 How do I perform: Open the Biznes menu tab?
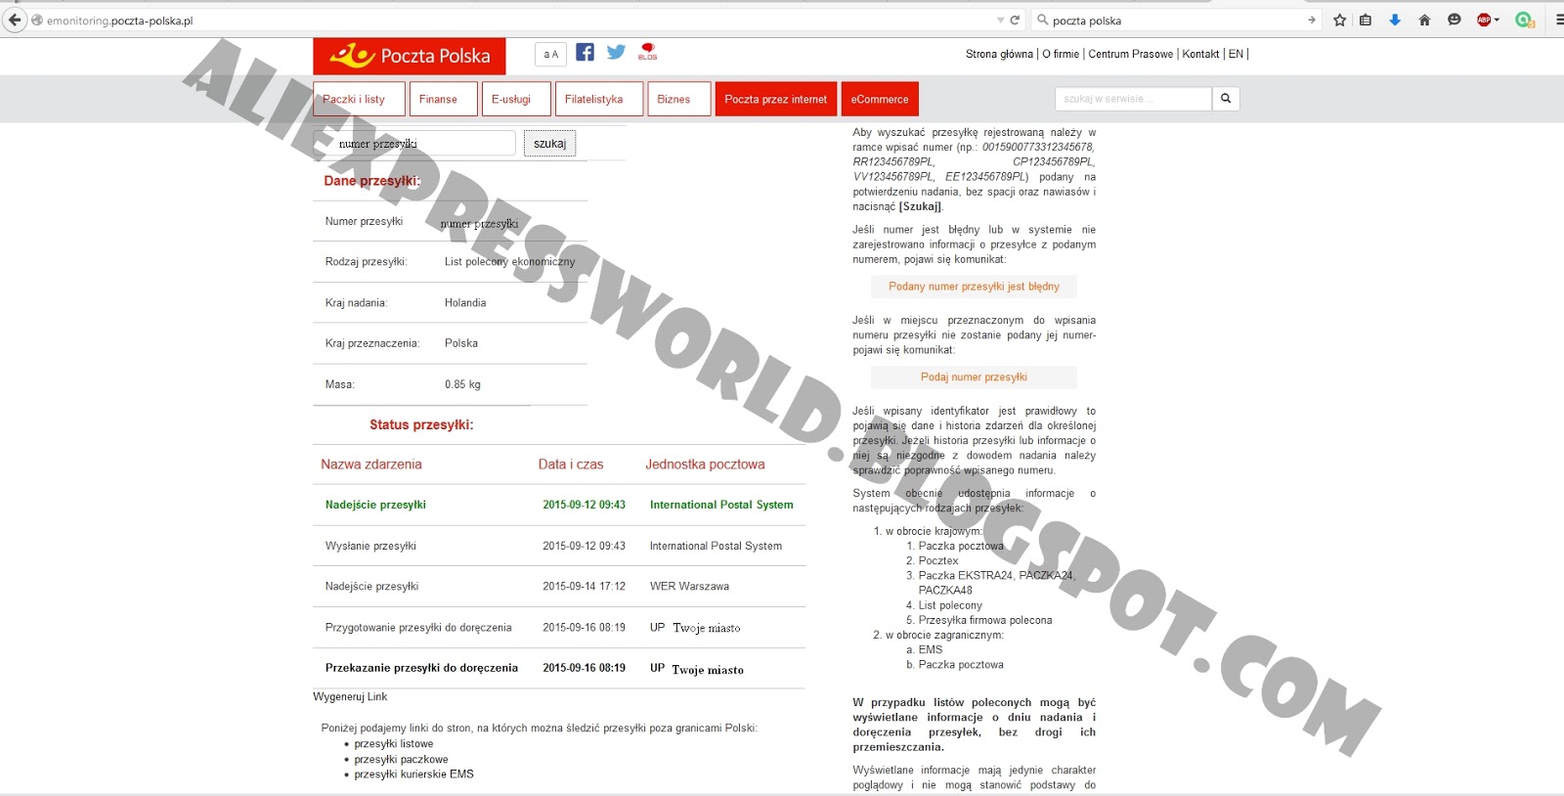(678, 99)
